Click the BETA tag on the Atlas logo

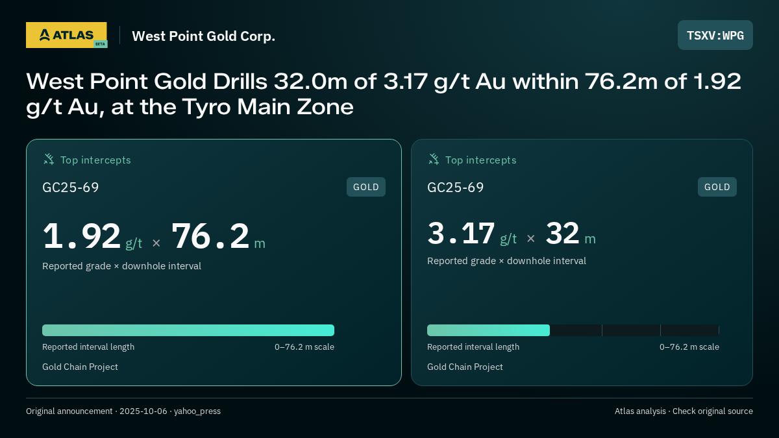point(100,44)
